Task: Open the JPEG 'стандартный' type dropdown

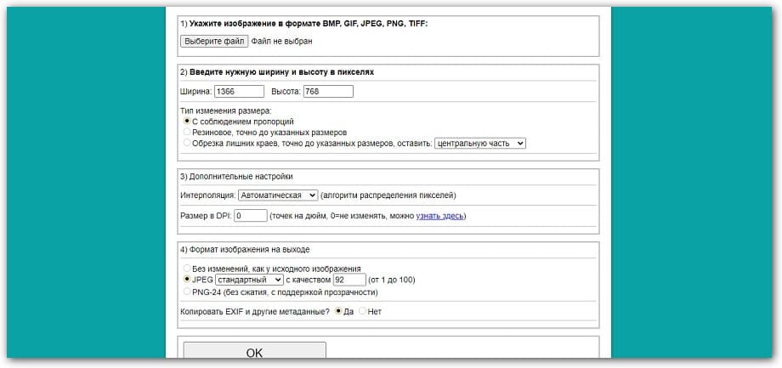Action: (249, 279)
